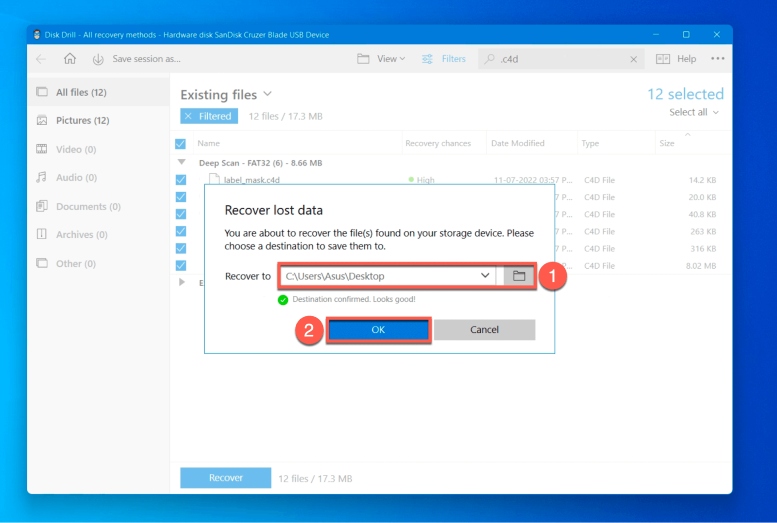The width and height of the screenshot is (777, 523).
Task: Expand the Recover to path dropdown
Action: tap(485, 276)
